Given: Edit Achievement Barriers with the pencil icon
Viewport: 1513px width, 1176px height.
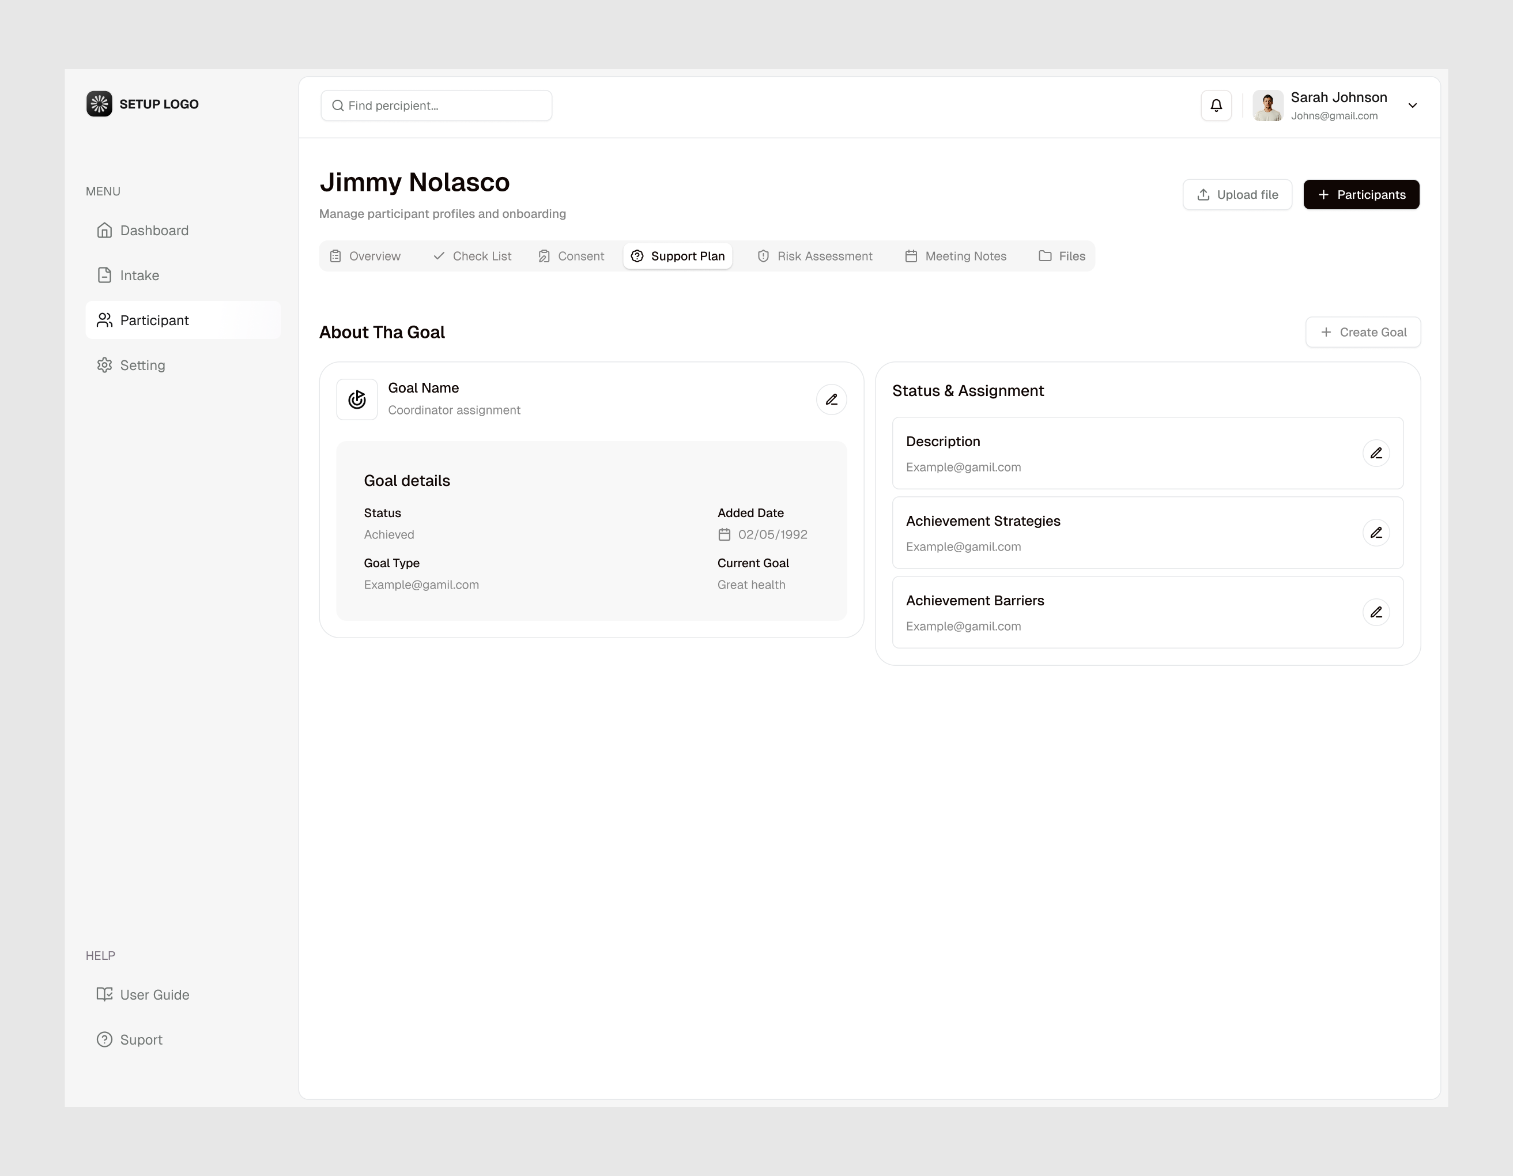Looking at the screenshot, I should click(1376, 612).
